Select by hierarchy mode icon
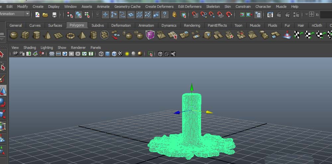 [70, 15]
